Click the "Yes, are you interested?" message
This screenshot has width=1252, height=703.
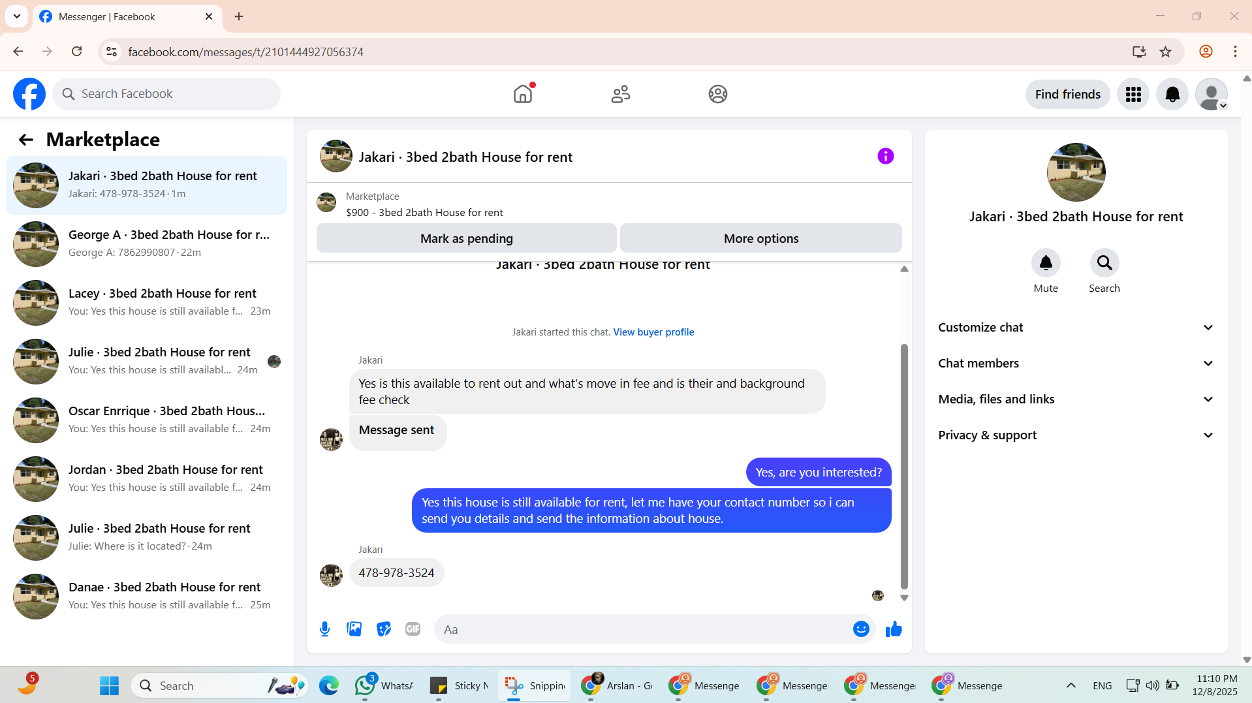pos(819,473)
